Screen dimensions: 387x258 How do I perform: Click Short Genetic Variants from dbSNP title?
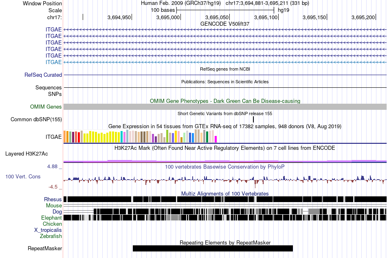click(225, 113)
